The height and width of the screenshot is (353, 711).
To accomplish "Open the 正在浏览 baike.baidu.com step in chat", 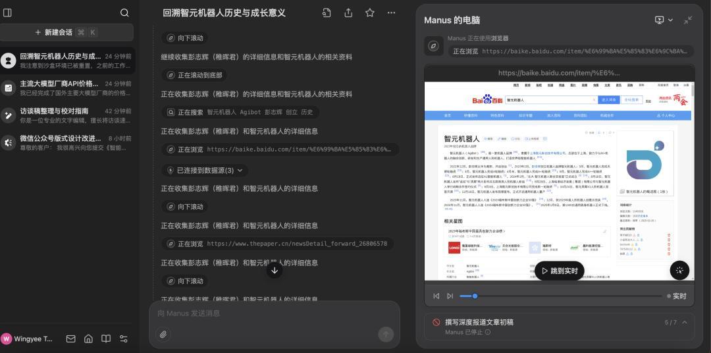I will tap(280, 149).
